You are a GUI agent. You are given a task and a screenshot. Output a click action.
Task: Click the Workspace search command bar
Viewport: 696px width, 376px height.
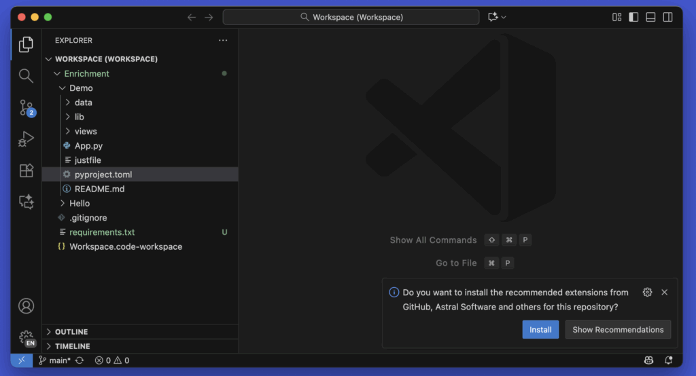coord(351,17)
